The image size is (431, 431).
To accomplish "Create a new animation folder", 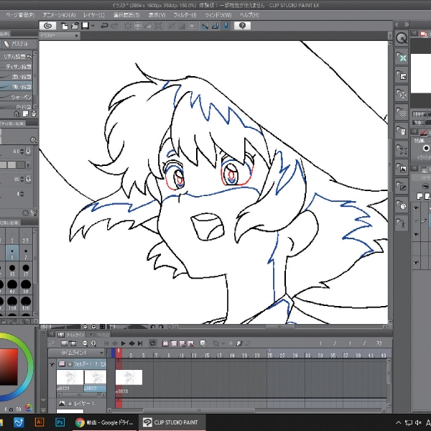I will point(165,343).
